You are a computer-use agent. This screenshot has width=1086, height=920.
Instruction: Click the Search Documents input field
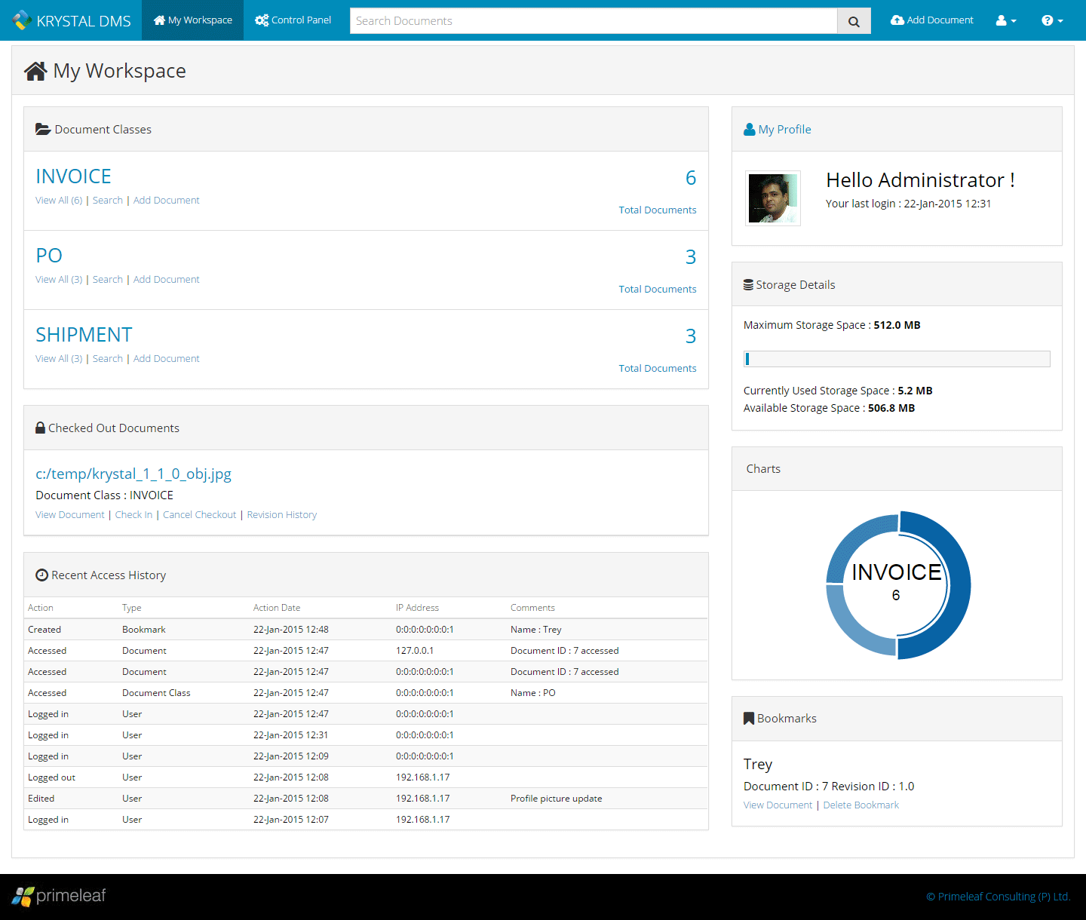594,21
